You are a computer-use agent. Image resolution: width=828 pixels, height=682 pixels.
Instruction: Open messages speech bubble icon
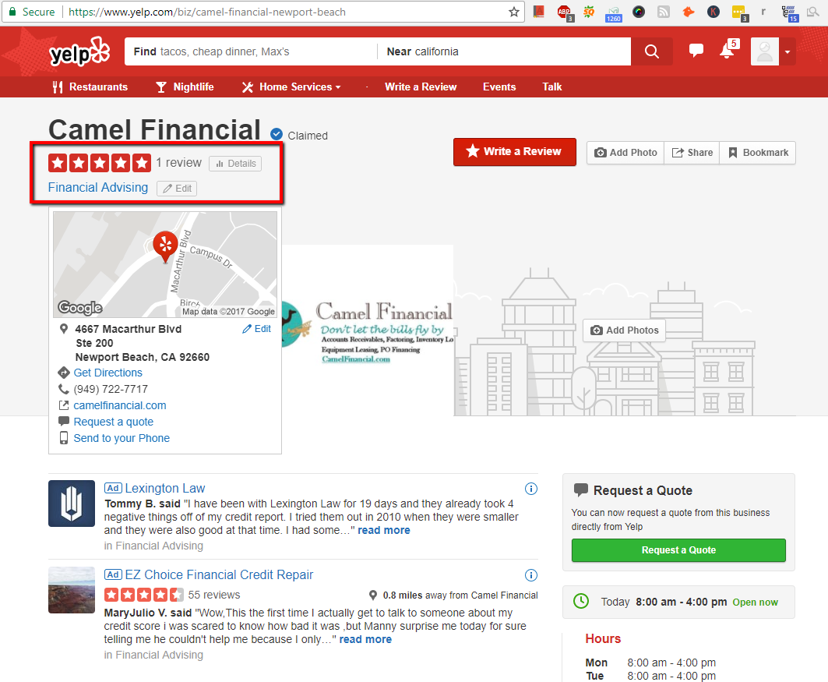pos(696,51)
